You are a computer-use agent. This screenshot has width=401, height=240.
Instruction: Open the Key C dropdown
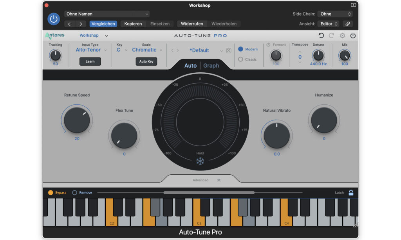tap(122, 50)
